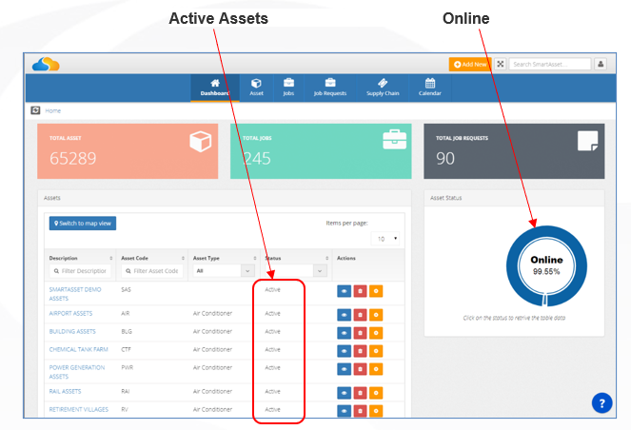Open the Items per page dropdown
631x430 pixels.
click(385, 239)
